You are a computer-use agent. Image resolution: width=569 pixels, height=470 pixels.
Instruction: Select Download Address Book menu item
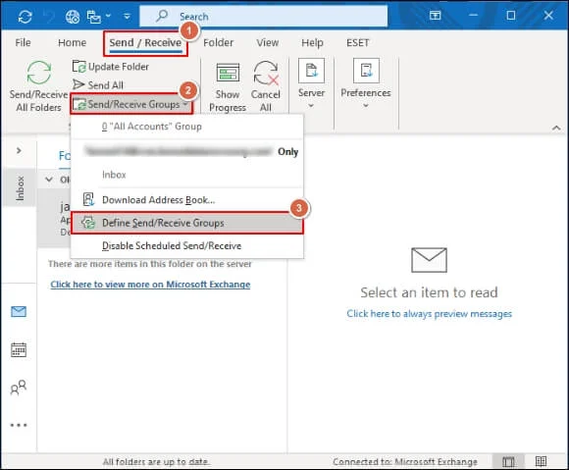click(x=187, y=199)
